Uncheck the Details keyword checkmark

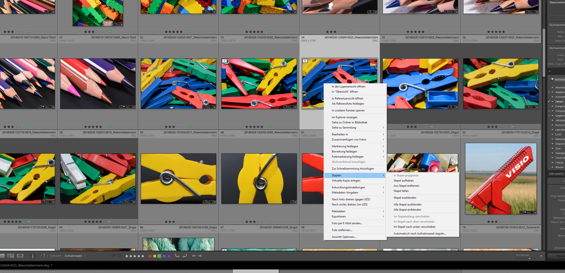click(549, 101)
